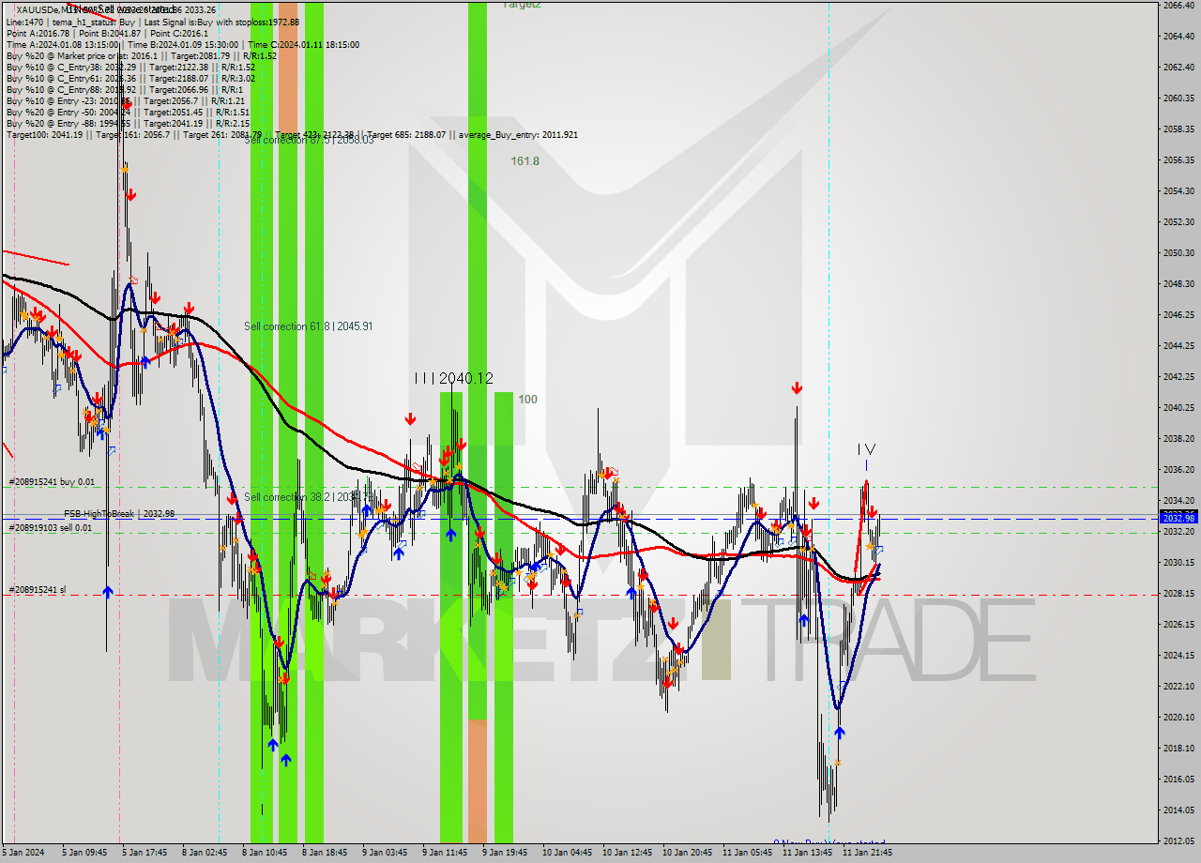Click the 'I V' wave label

[x=867, y=450]
